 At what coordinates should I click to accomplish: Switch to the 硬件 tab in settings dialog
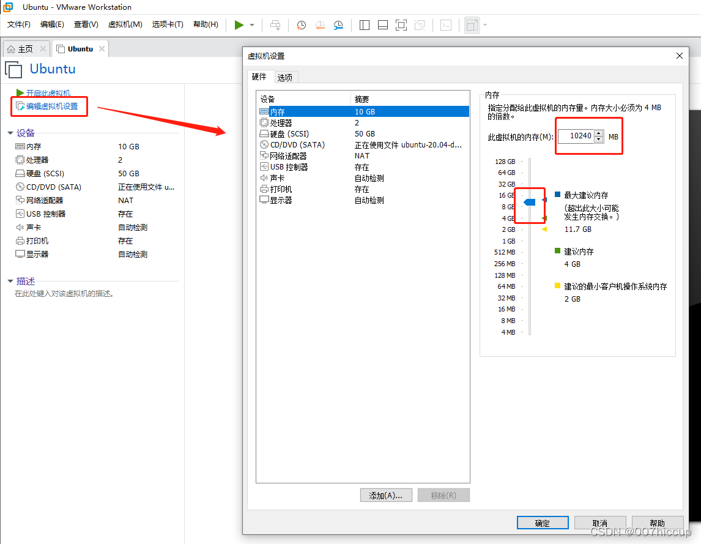pos(259,76)
